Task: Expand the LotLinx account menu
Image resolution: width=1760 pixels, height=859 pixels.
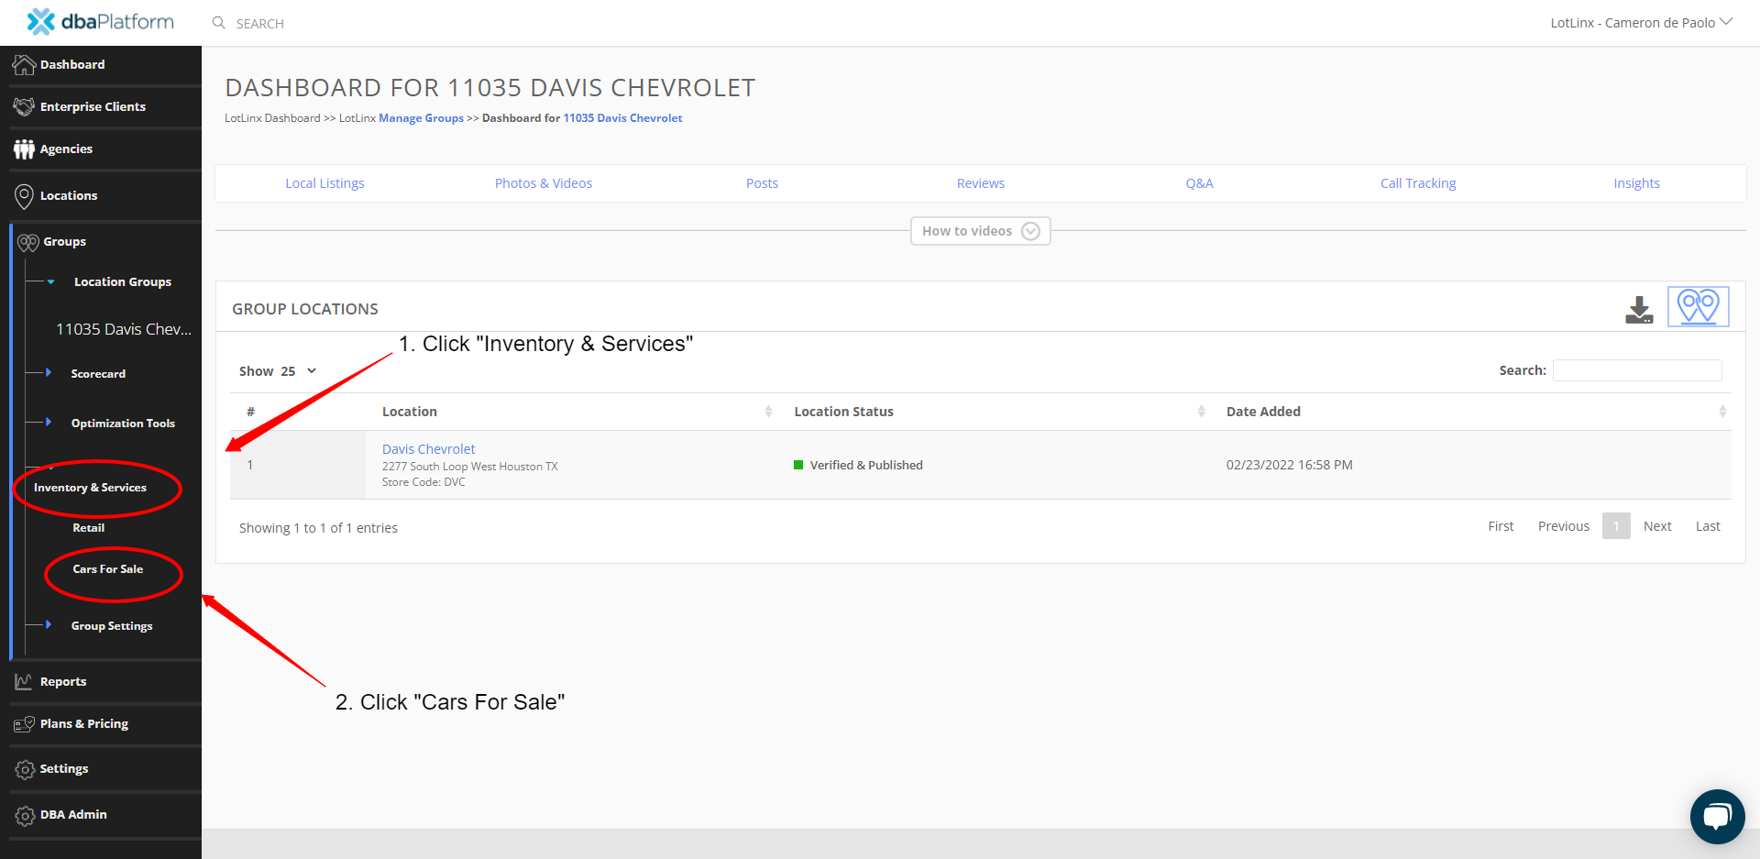Action: 1641,23
